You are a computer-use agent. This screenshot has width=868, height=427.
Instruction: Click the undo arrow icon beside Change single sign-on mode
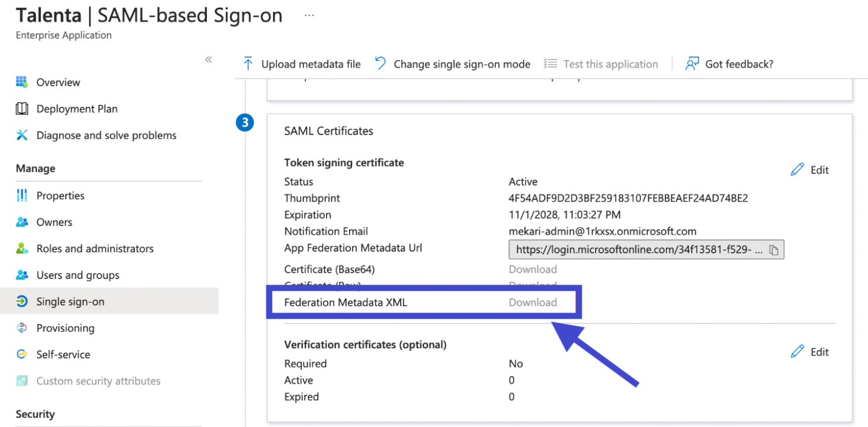point(380,64)
